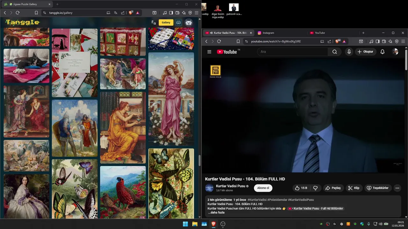Open YouTube notifications bell
Image resolution: width=408 pixels, height=229 pixels.
click(x=382, y=52)
